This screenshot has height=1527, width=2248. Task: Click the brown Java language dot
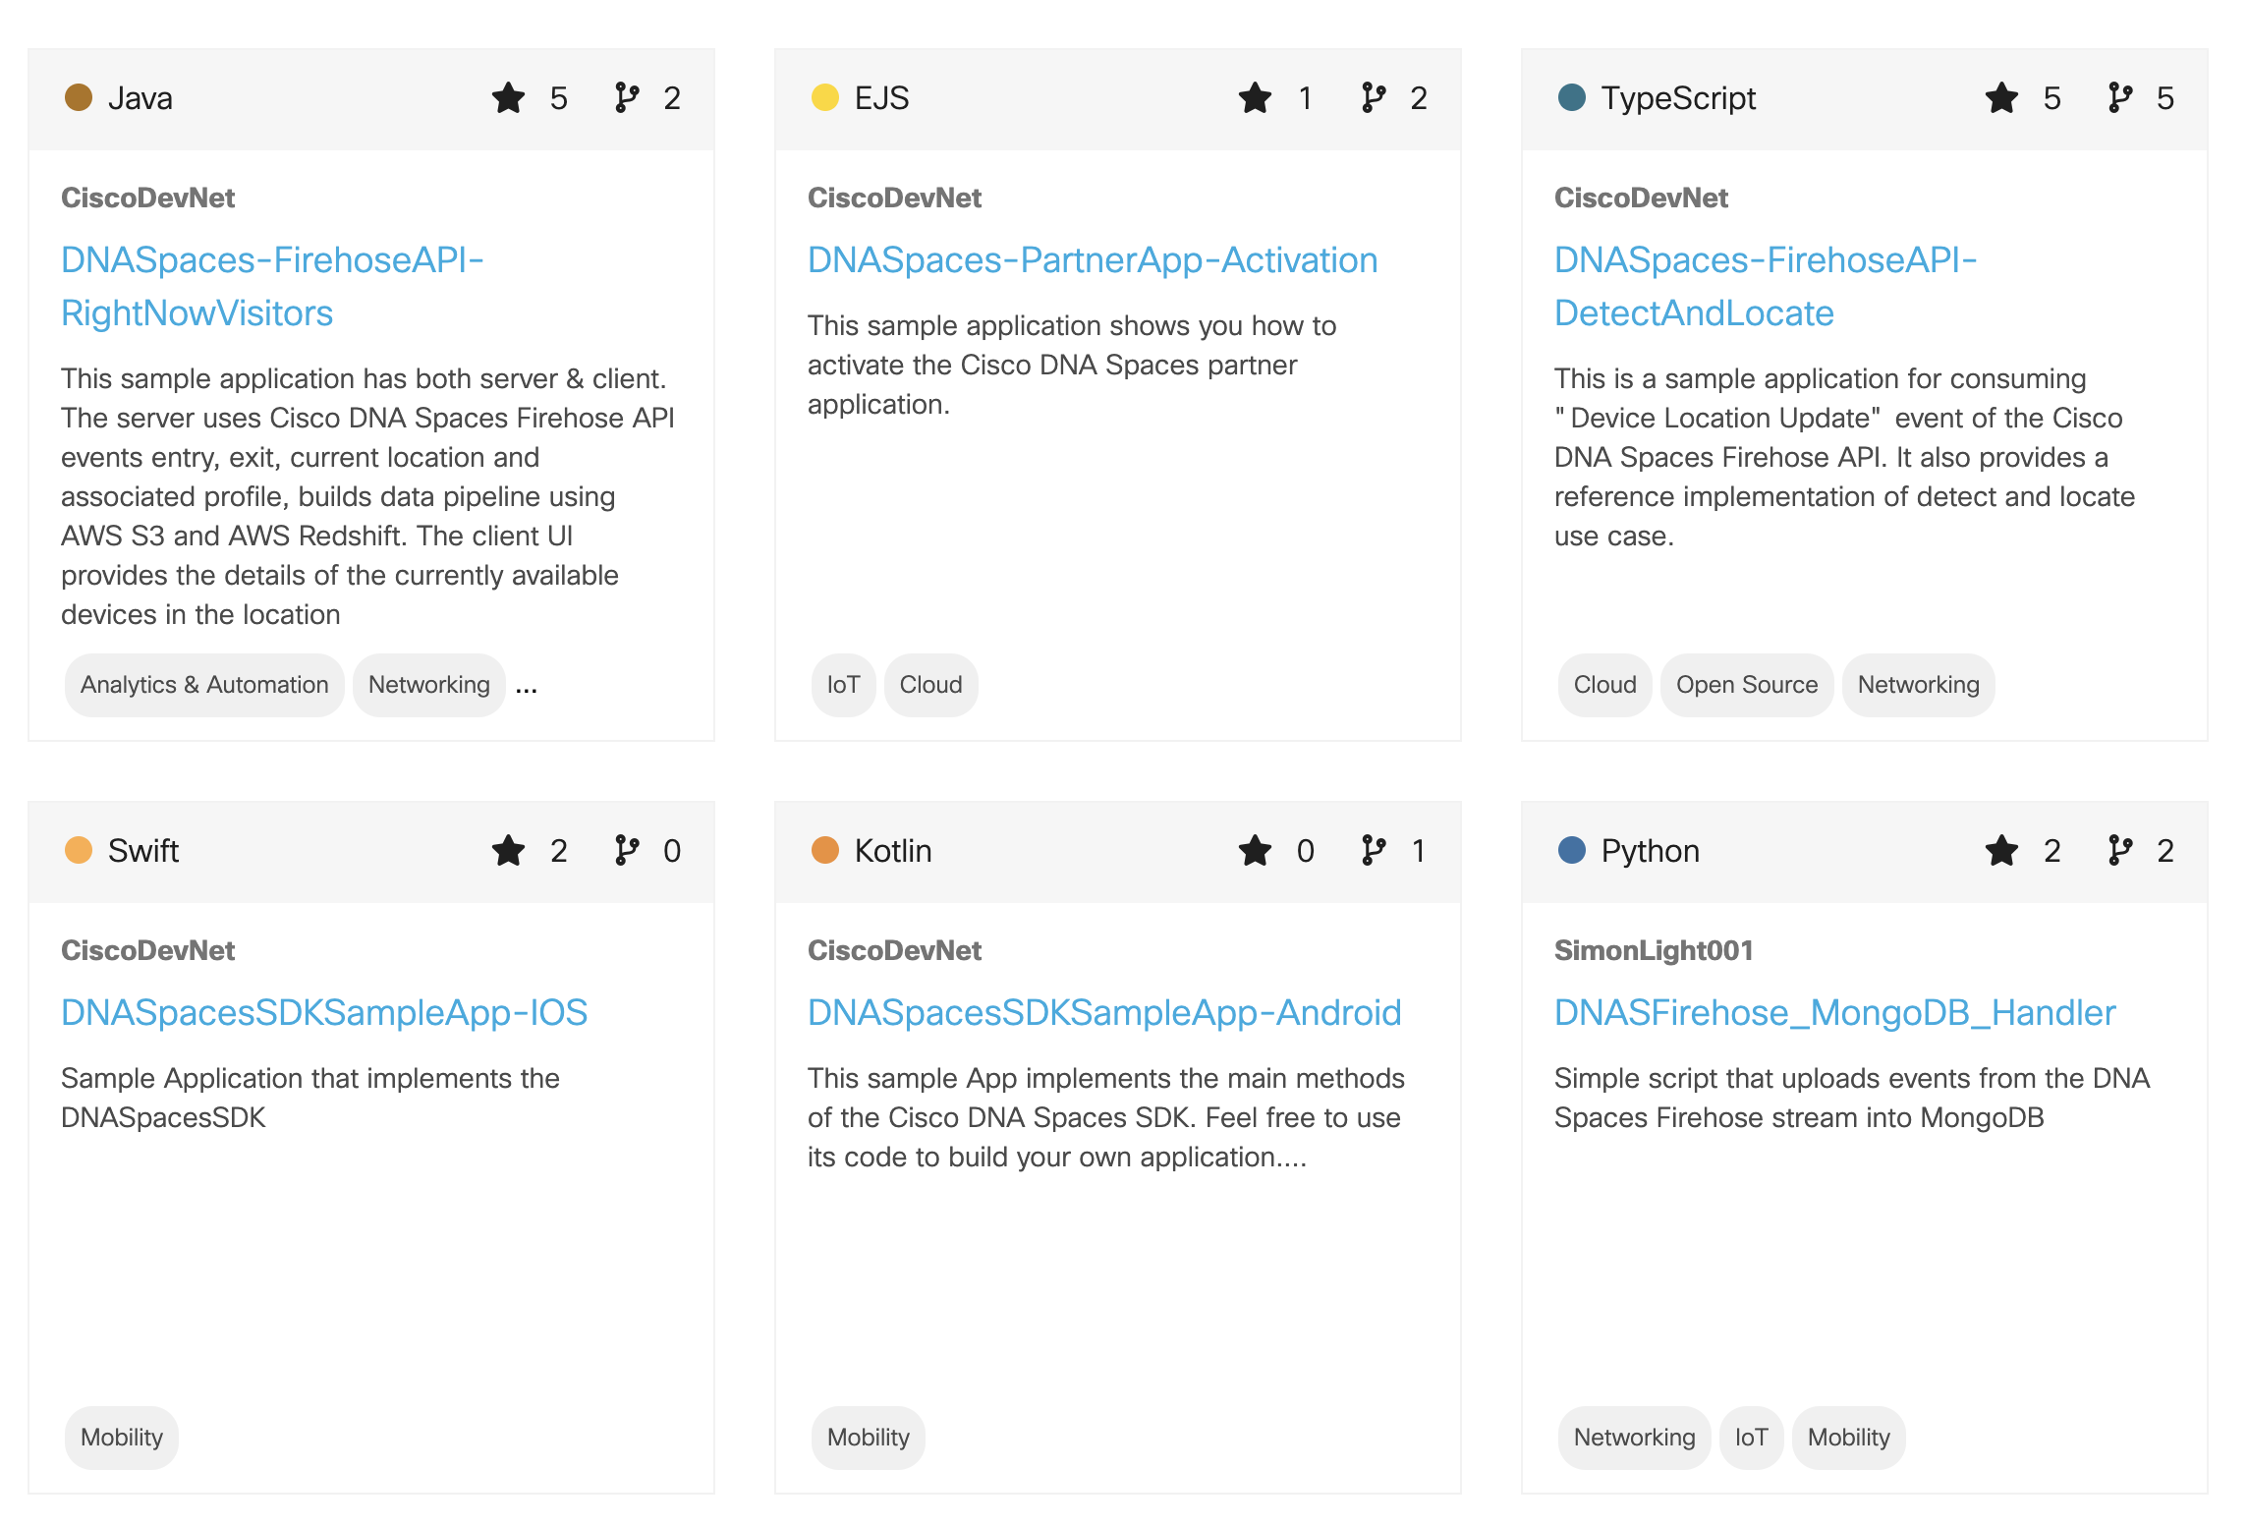(79, 97)
